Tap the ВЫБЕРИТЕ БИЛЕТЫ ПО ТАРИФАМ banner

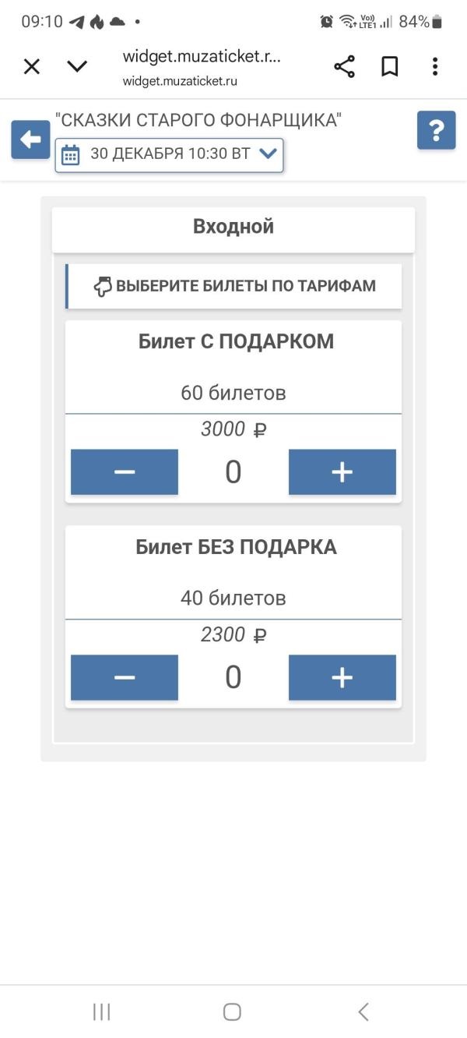[x=233, y=286]
